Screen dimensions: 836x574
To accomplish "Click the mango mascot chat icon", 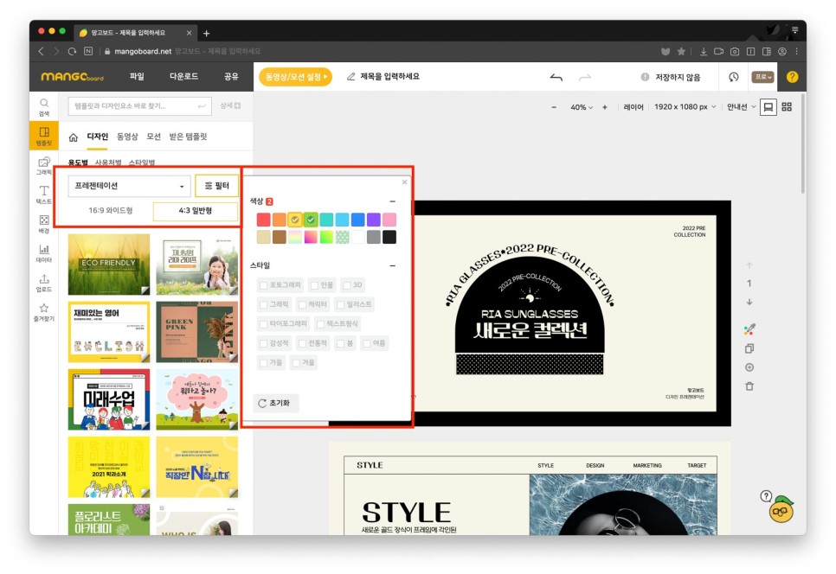I will click(781, 508).
